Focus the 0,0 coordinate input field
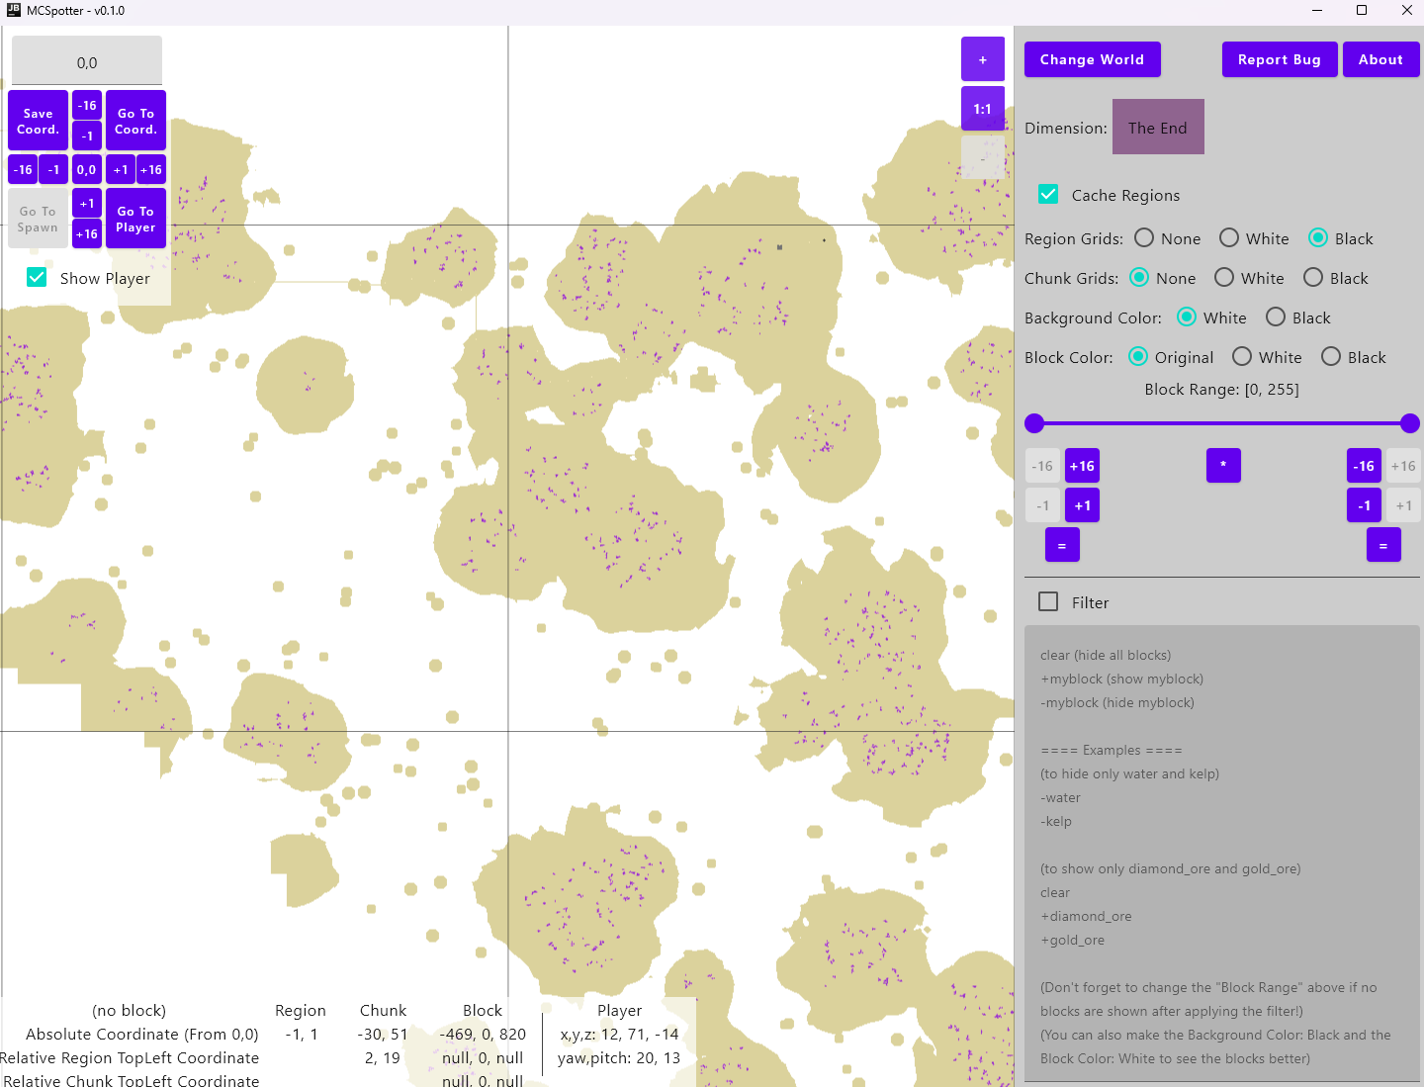Image resolution: width=1424 pixels, height=1088 pixels. (87, 61)
